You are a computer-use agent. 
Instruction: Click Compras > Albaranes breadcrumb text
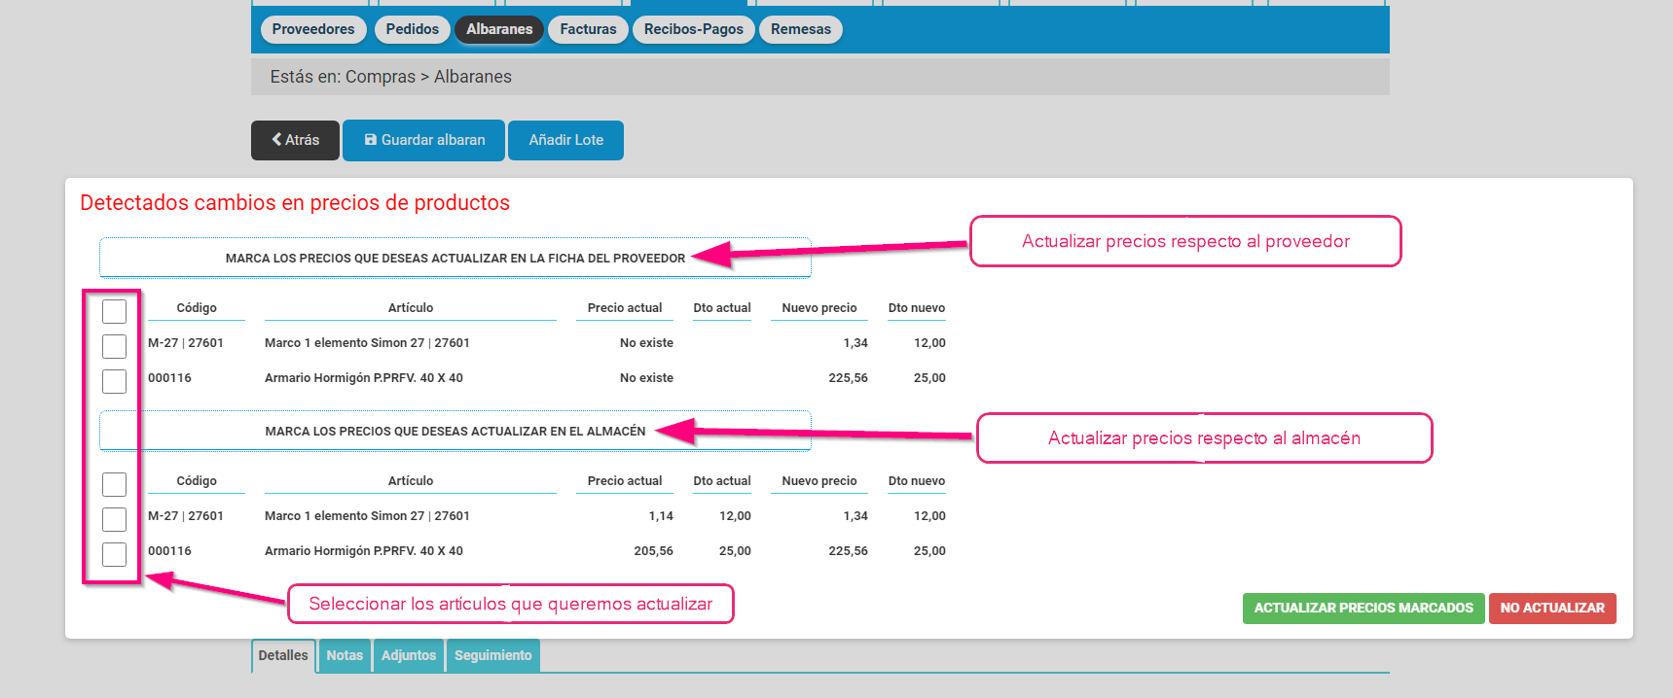(428, 77)
